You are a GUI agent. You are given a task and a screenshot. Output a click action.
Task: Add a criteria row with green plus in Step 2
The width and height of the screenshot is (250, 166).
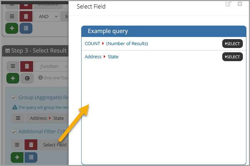(x=12, y=28)
